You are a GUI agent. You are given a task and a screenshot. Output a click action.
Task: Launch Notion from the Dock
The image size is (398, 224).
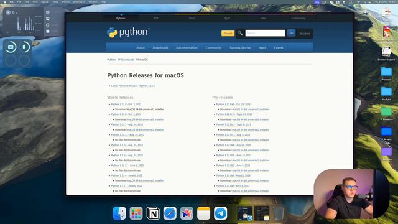click(153, 213)
